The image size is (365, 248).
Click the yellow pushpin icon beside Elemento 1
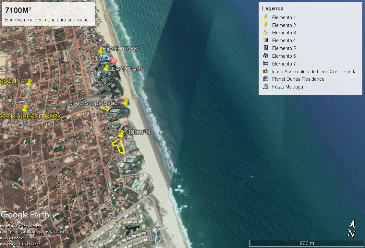pyautogui.click(x=265, y=17)
